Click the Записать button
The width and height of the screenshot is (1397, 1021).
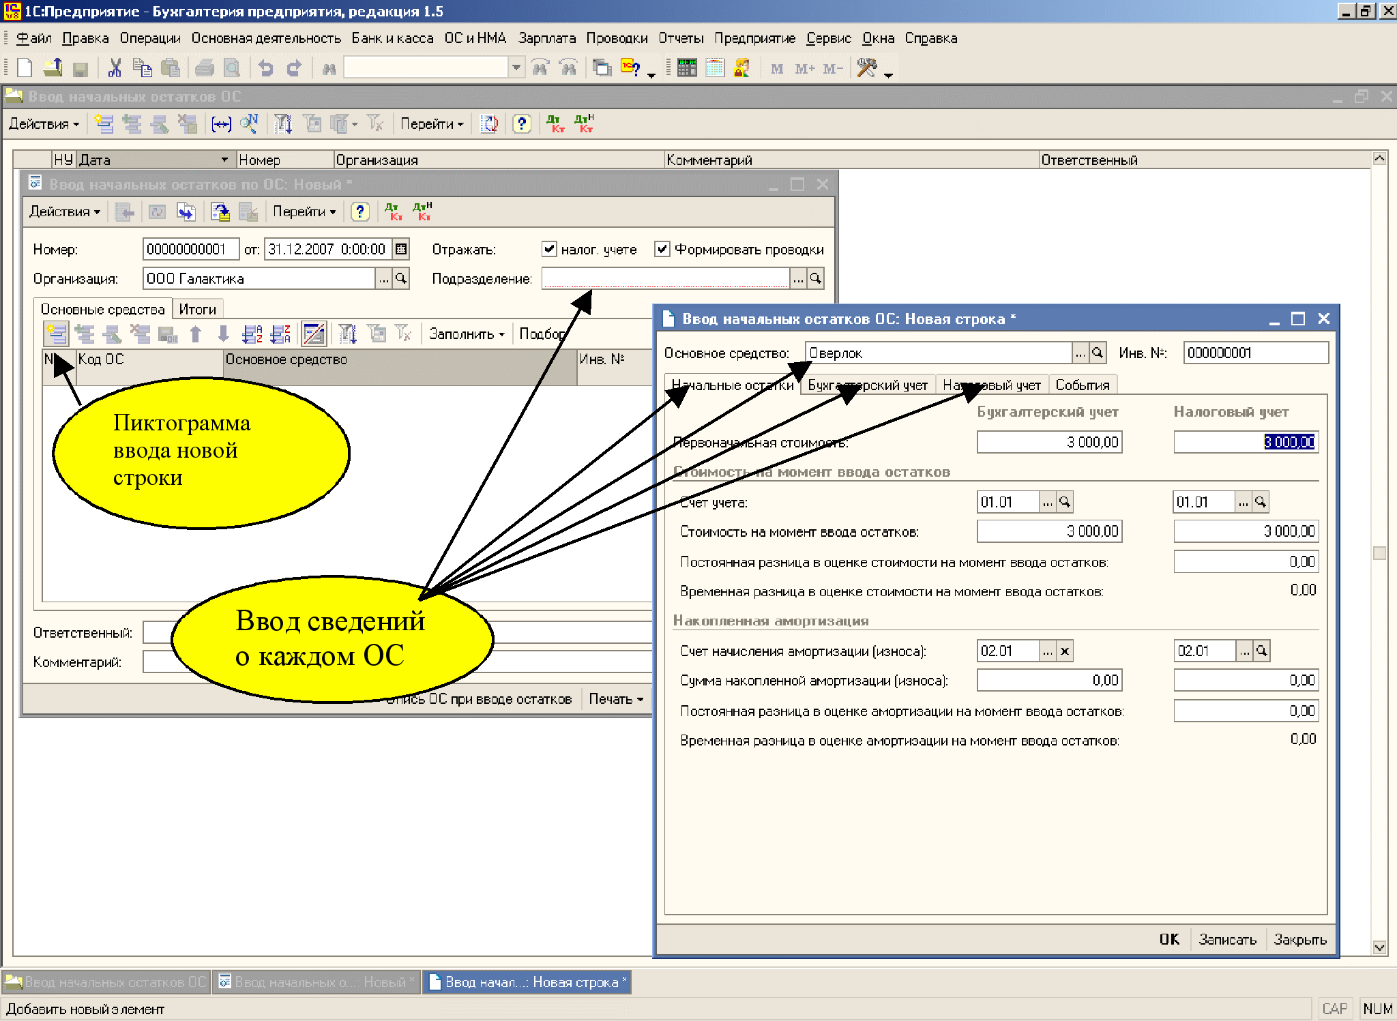coord(1227,939)
